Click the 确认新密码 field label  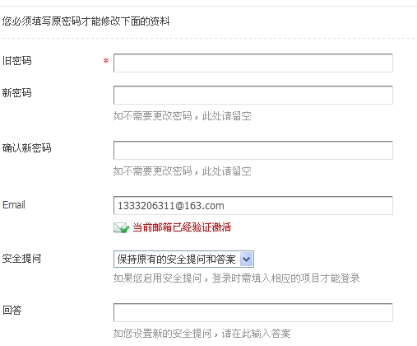pyautogui.click(x=27, y=148)
